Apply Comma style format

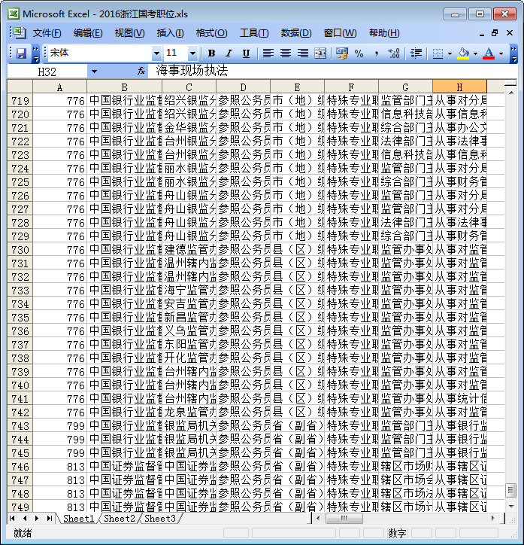tap(377, 53)
